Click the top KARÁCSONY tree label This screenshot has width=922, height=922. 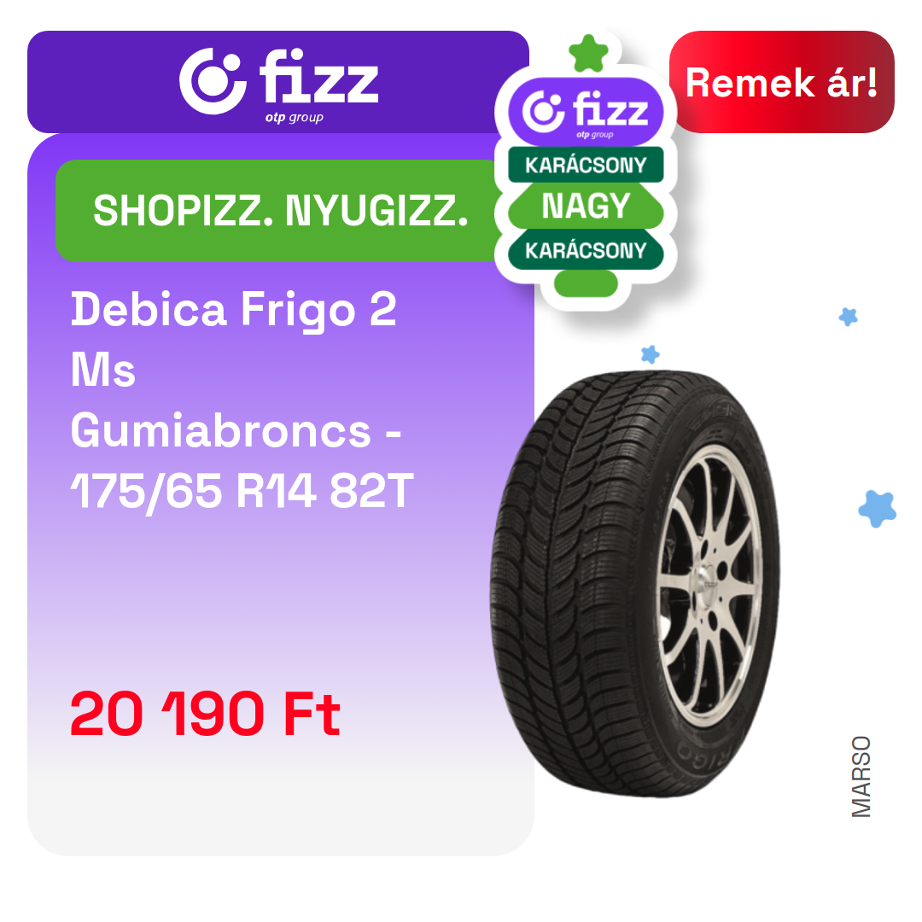click(x=586, y=165)
